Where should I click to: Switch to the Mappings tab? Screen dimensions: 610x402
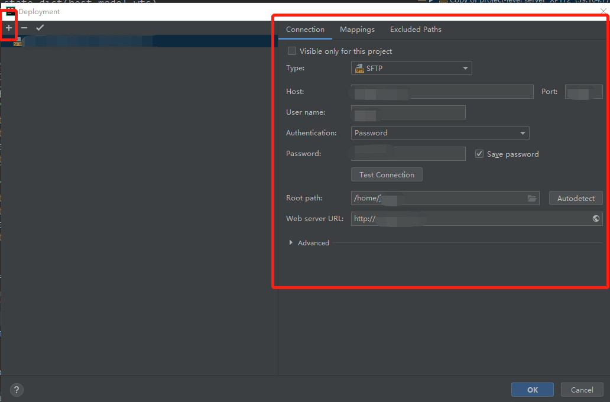pyautogui.click(x=357, y=30)
